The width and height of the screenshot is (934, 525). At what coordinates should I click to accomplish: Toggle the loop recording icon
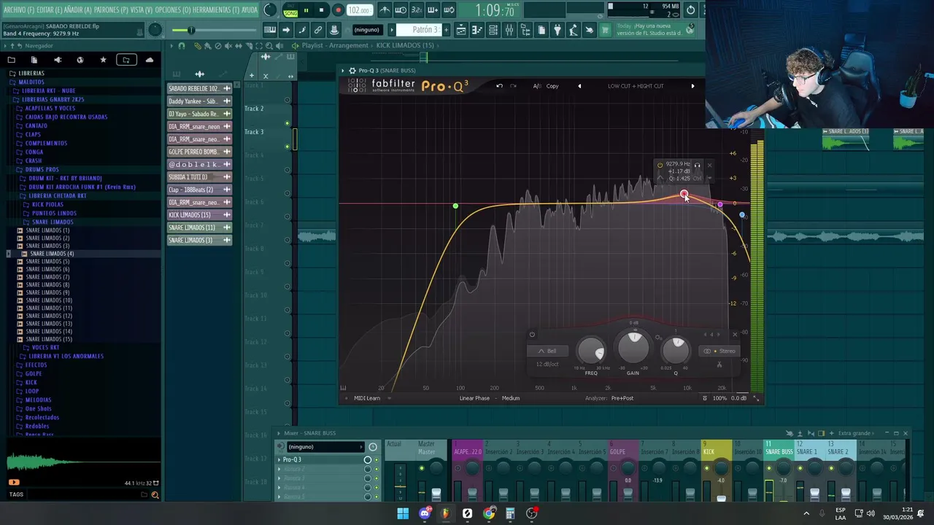449,10
